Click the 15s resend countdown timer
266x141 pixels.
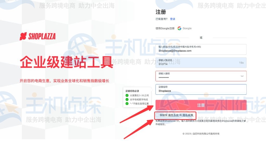241,63
